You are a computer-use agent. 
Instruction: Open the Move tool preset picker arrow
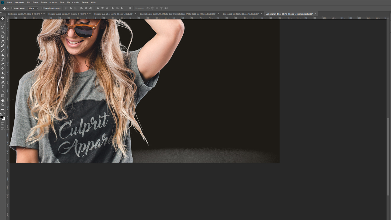click(x=8, y=8)
